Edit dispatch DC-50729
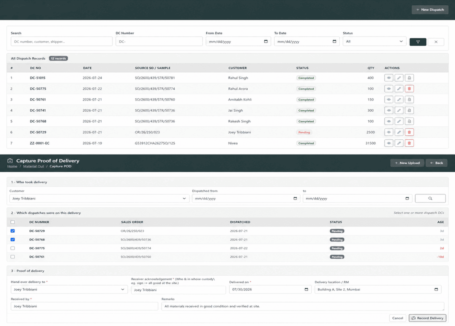 [x=399, y=132]
